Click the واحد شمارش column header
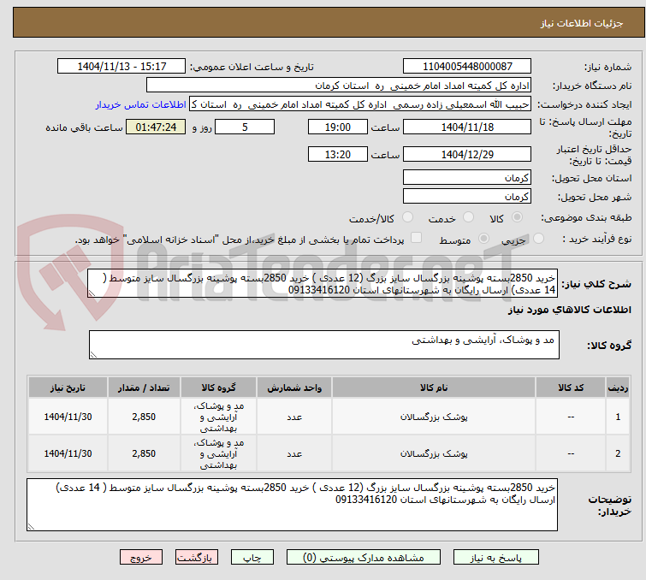 point(294,388)
